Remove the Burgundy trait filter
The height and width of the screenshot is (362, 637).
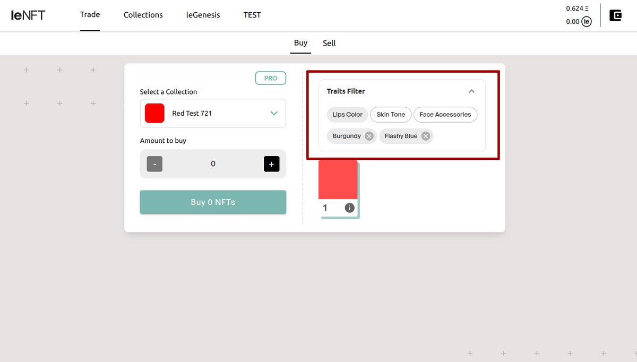(369, 136)
